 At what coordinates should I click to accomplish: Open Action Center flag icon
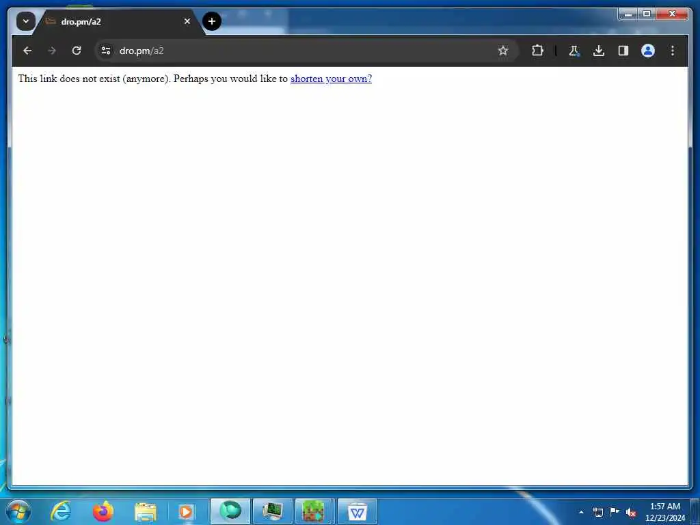click(x=615, y=511)
